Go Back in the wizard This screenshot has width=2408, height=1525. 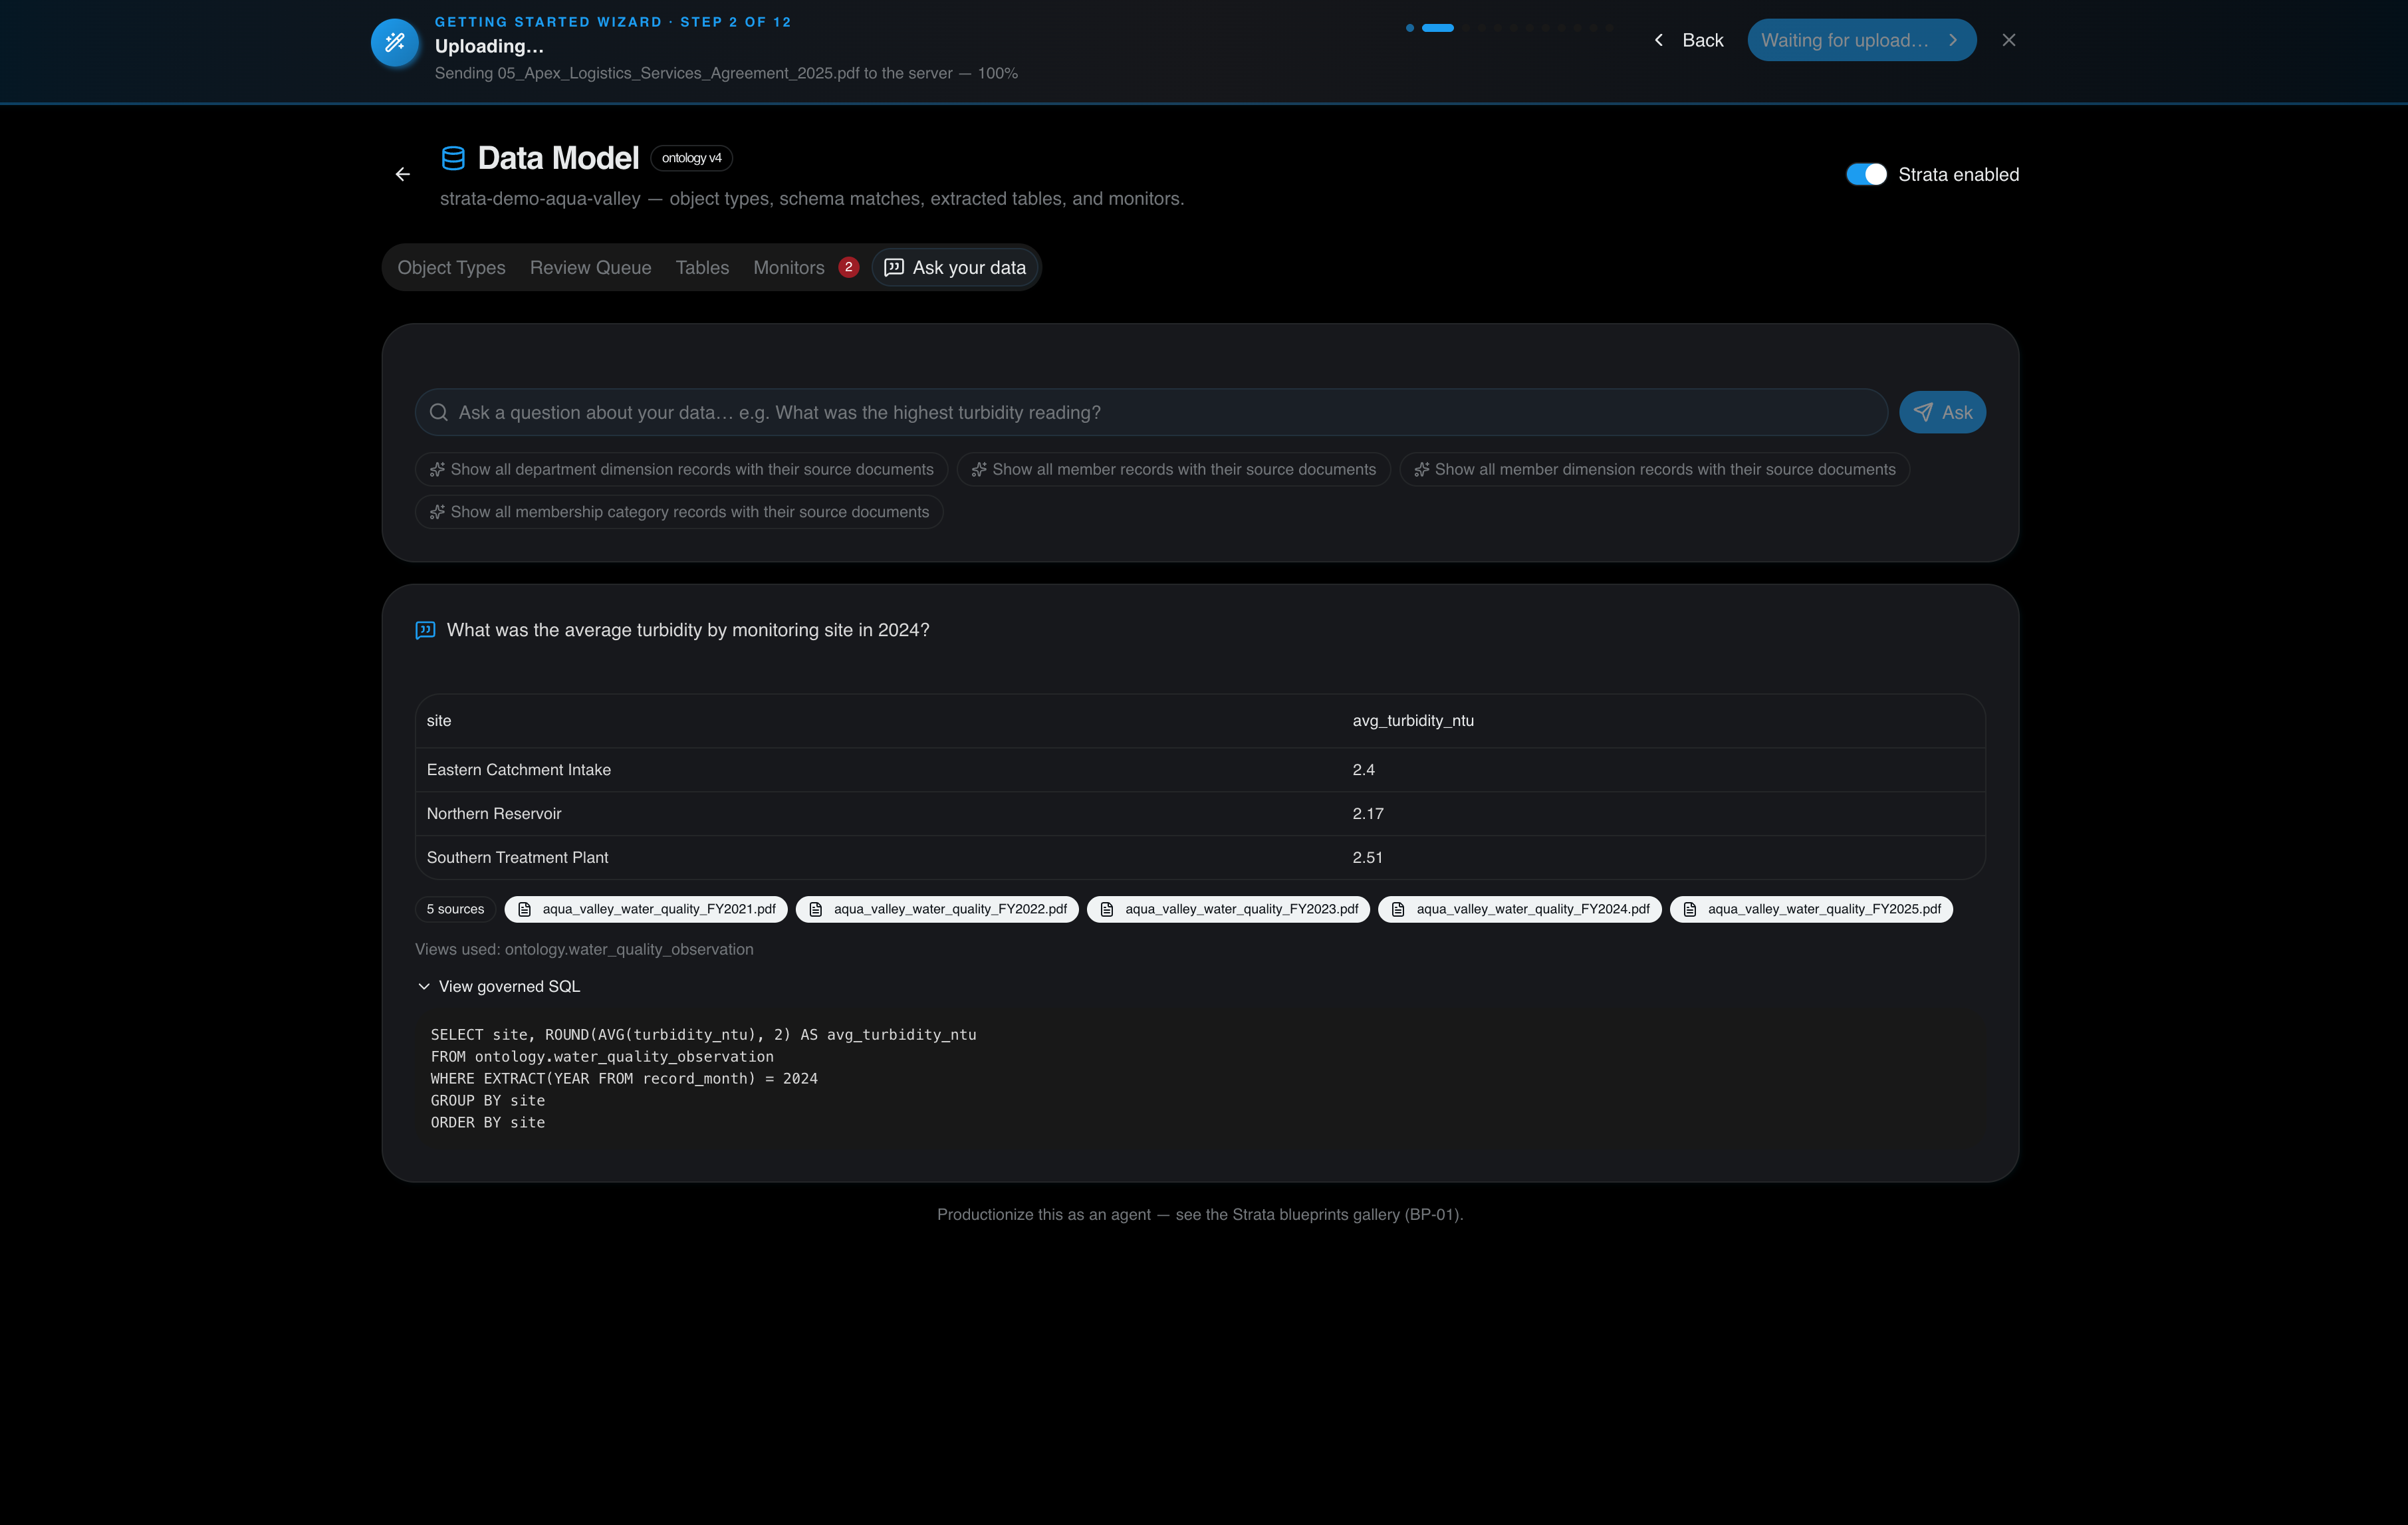tap(1689, 40)
